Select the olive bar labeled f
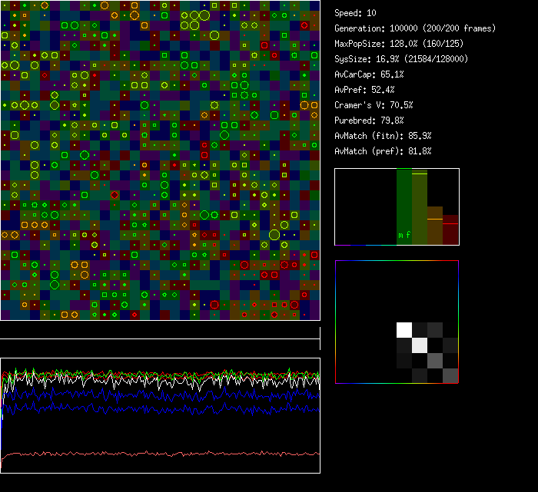Screen dimensions: 538x492 click(419, 203)
